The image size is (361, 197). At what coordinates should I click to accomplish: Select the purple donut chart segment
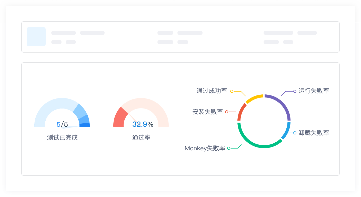pos(282,104)
